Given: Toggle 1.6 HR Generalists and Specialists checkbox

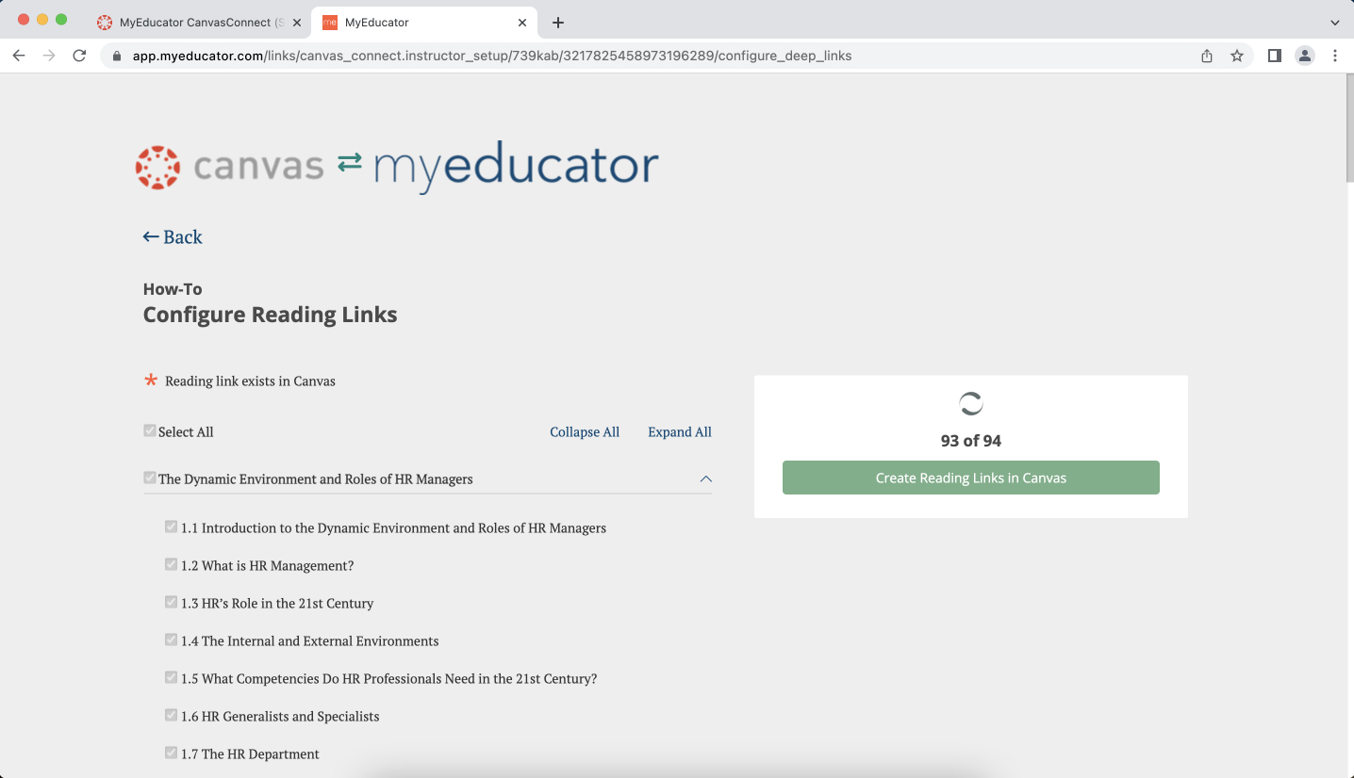Looking at the screenshot, I should click(171, 715).
